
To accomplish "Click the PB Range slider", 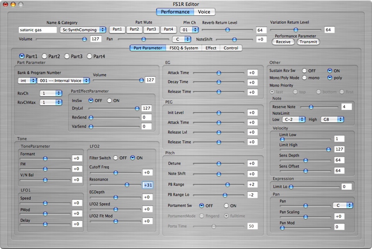I will [219, 185].
